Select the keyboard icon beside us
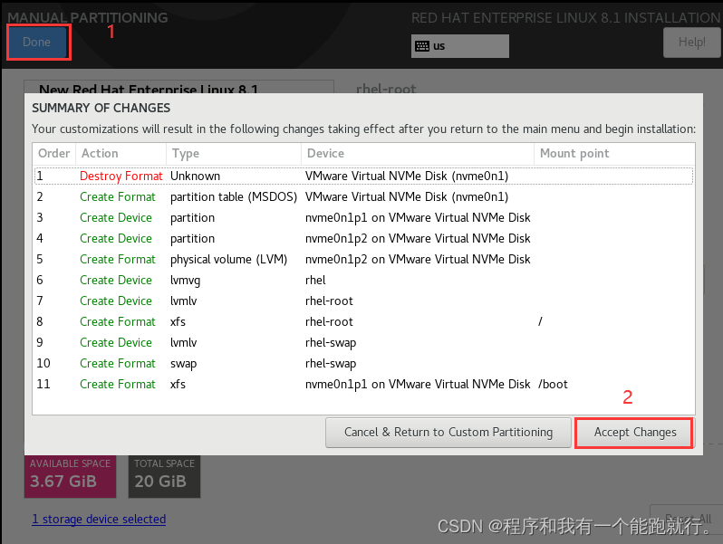The image size is (723, 544). click(422, 46)
